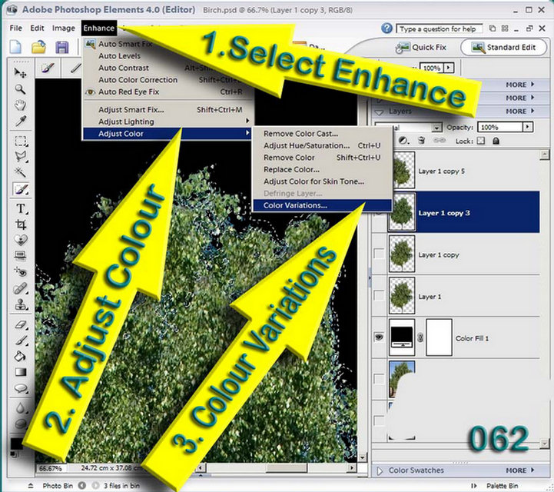Select the Polygonal Lasso tool
The height and width of the screenshot is (492, 554).
tap(21, 157)
